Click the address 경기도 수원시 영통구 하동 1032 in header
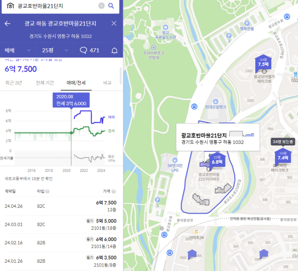 (x=61, y=36)
